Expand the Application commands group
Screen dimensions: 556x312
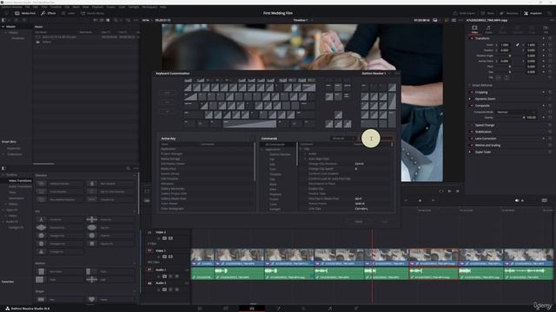262,149
